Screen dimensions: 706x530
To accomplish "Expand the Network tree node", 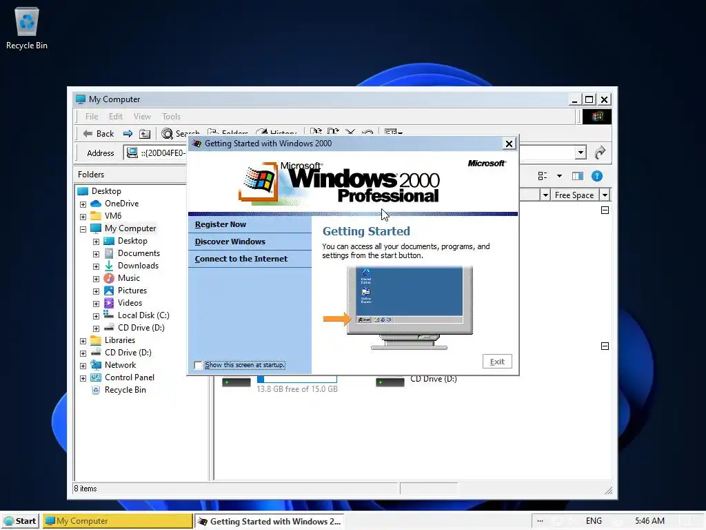I will 83,366.
